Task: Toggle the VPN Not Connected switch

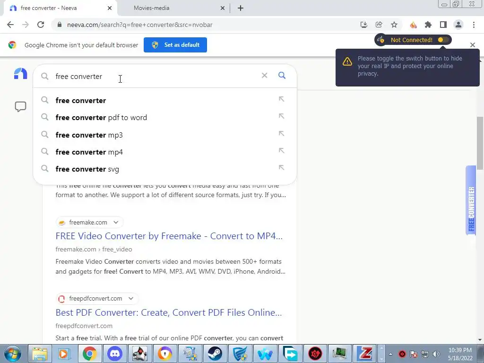Action: click(x=443, y=40)
